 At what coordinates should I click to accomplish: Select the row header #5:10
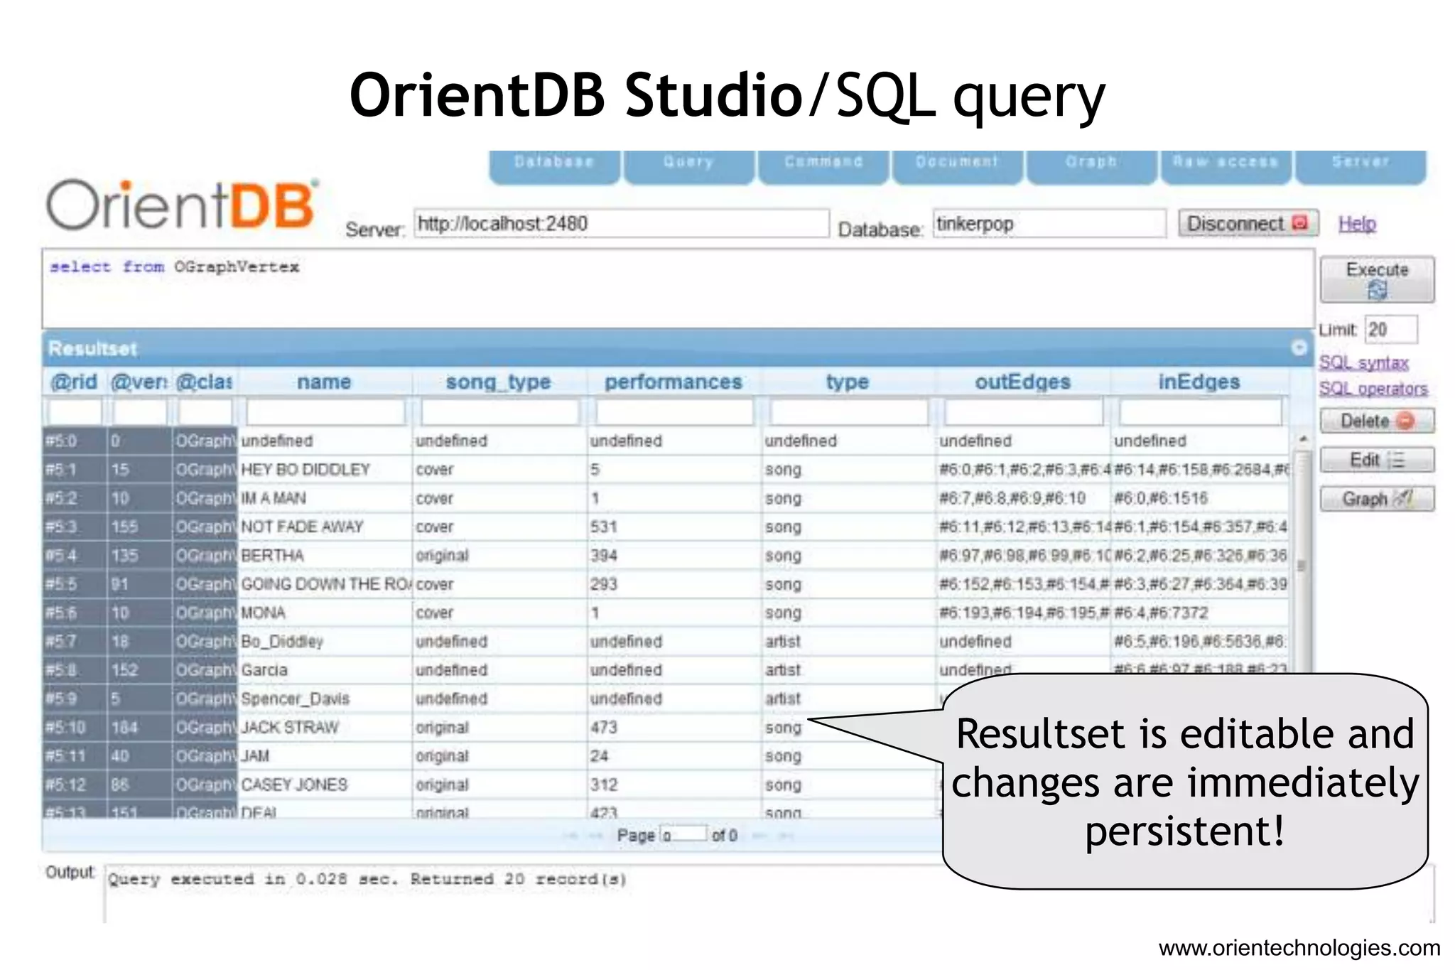click(x=75, y=728)
